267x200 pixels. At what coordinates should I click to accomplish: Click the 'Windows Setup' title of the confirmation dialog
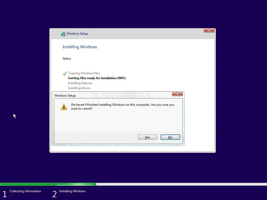65,96
